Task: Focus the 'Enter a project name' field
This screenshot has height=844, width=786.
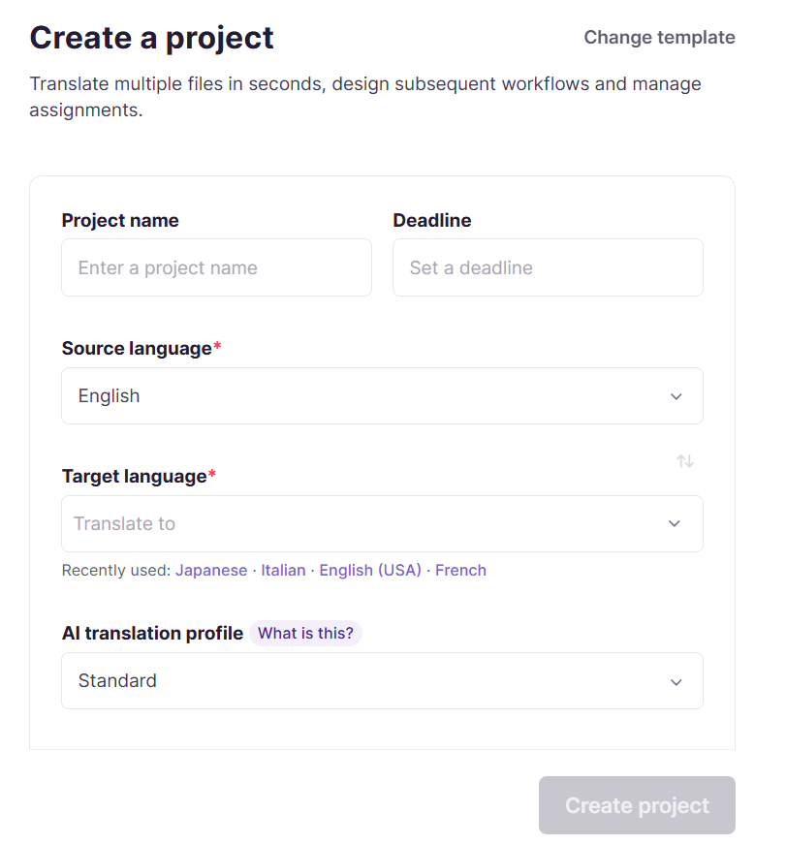Action: pos(216,267)
